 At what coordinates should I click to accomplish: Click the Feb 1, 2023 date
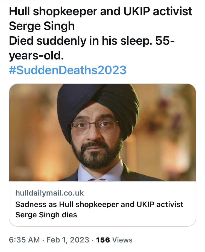pos(68,240)
